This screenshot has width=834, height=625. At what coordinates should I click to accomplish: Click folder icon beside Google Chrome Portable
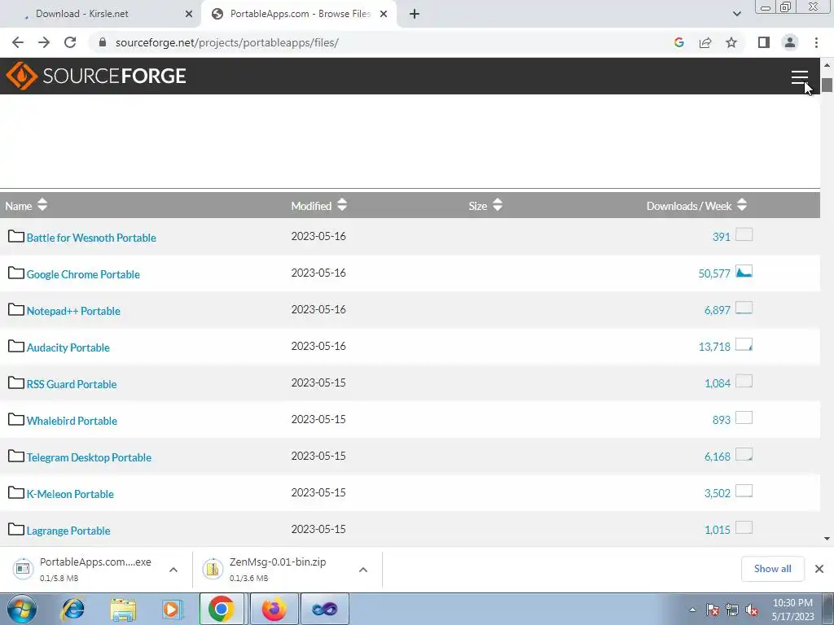[16, 273]
